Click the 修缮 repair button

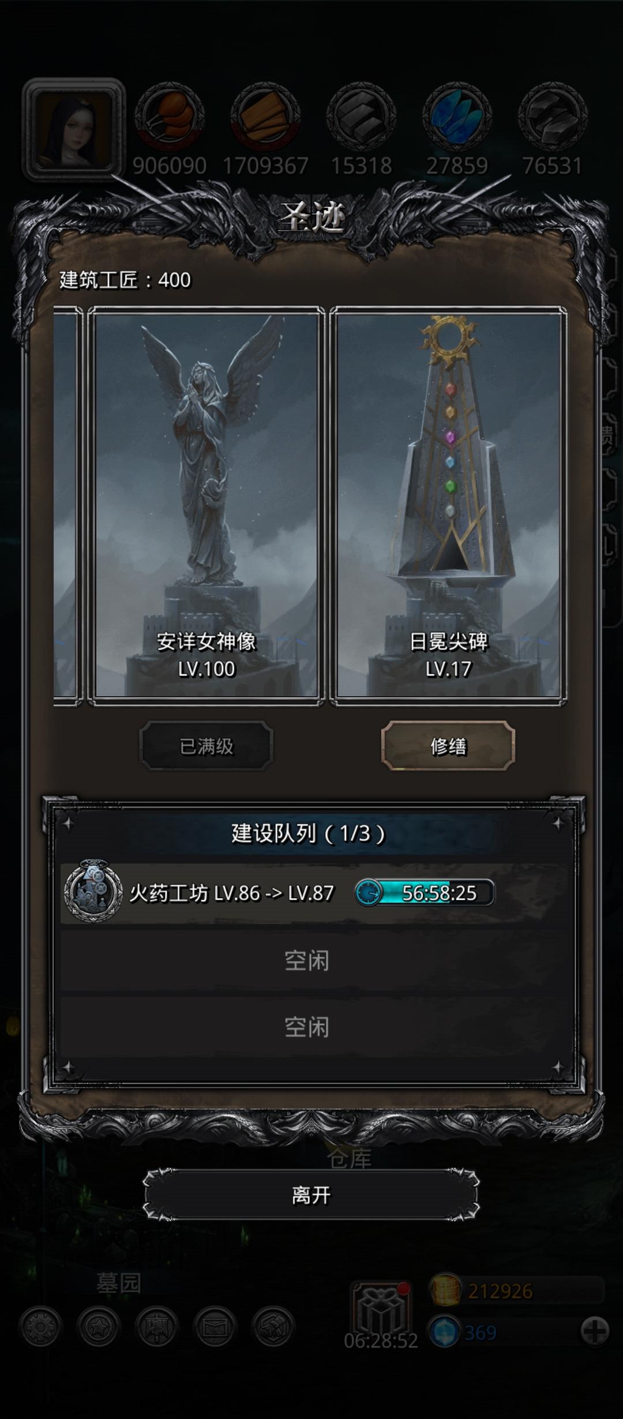(x=448, y=746)
